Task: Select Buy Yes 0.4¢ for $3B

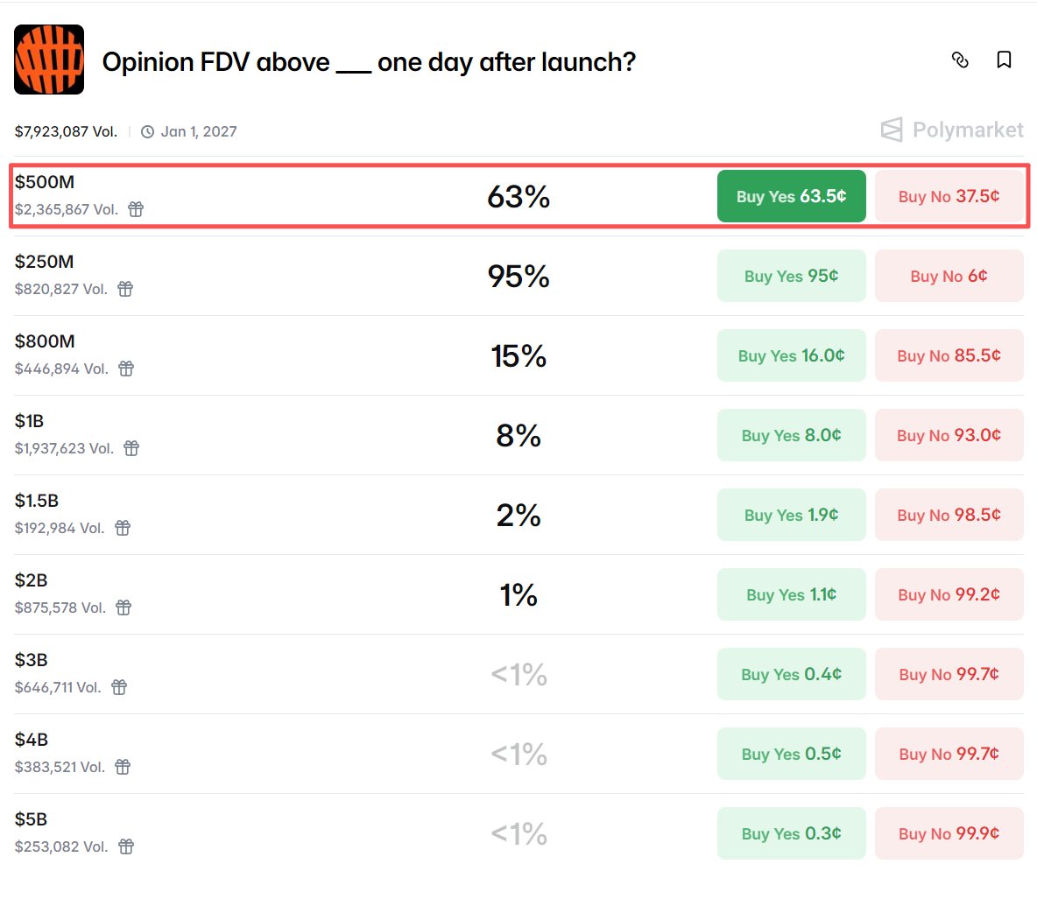Action: (x=791, y=674)
